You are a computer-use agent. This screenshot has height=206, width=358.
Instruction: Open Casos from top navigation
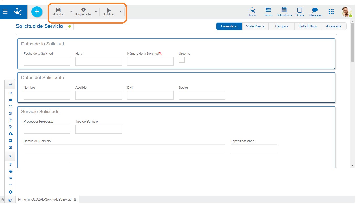300,12
